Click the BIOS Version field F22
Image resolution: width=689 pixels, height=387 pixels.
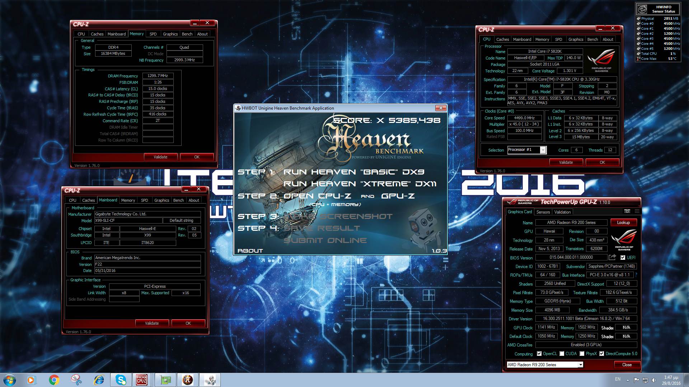[147, 264]
